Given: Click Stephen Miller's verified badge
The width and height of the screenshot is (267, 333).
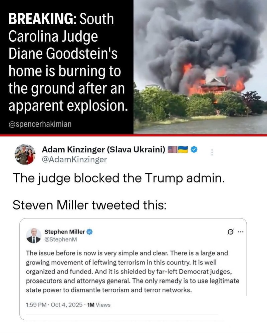Looking at the screenshot, I should [x=90, y=232].
